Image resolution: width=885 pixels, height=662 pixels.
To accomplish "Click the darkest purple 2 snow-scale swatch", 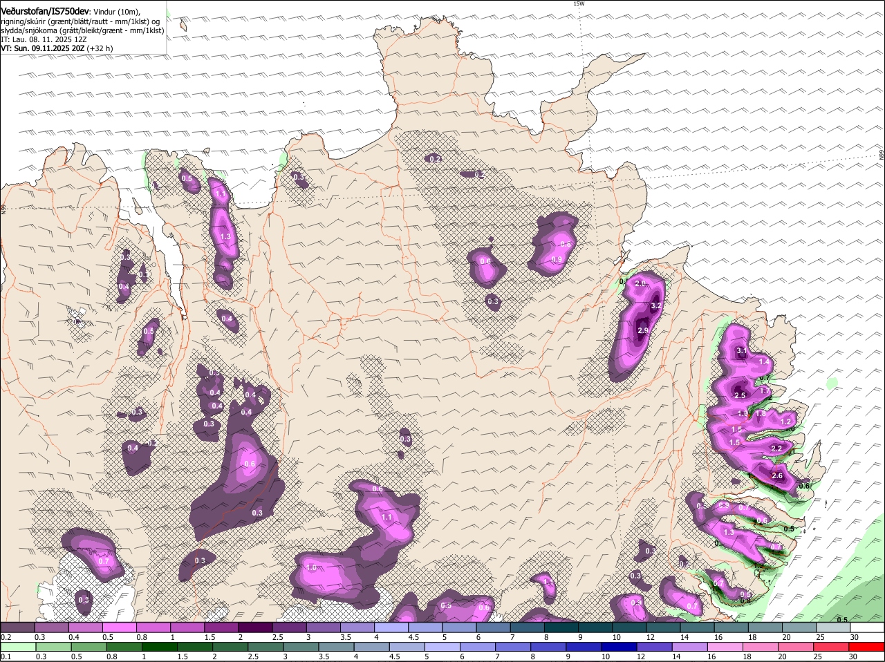I will [x=255, y=627].
